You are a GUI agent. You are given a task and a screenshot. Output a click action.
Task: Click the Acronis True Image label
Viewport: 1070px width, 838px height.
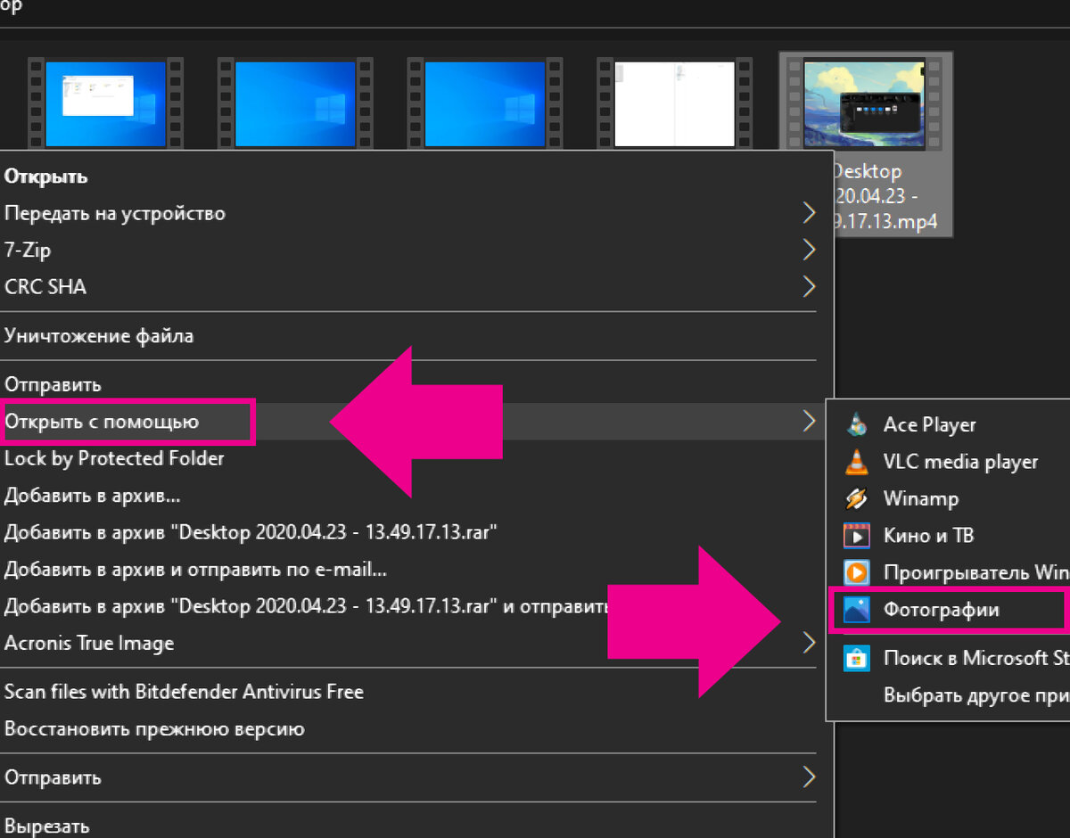pos(89,643)
